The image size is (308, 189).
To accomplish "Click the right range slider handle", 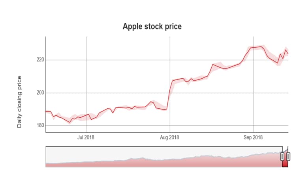I will (288, 157).
